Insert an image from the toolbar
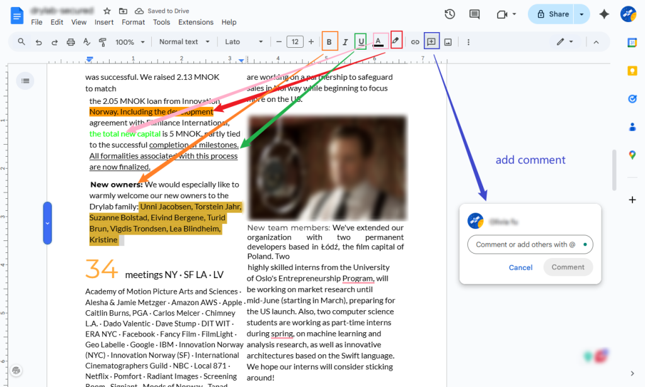This screenshot has width=645, height=387. [448, 42]
